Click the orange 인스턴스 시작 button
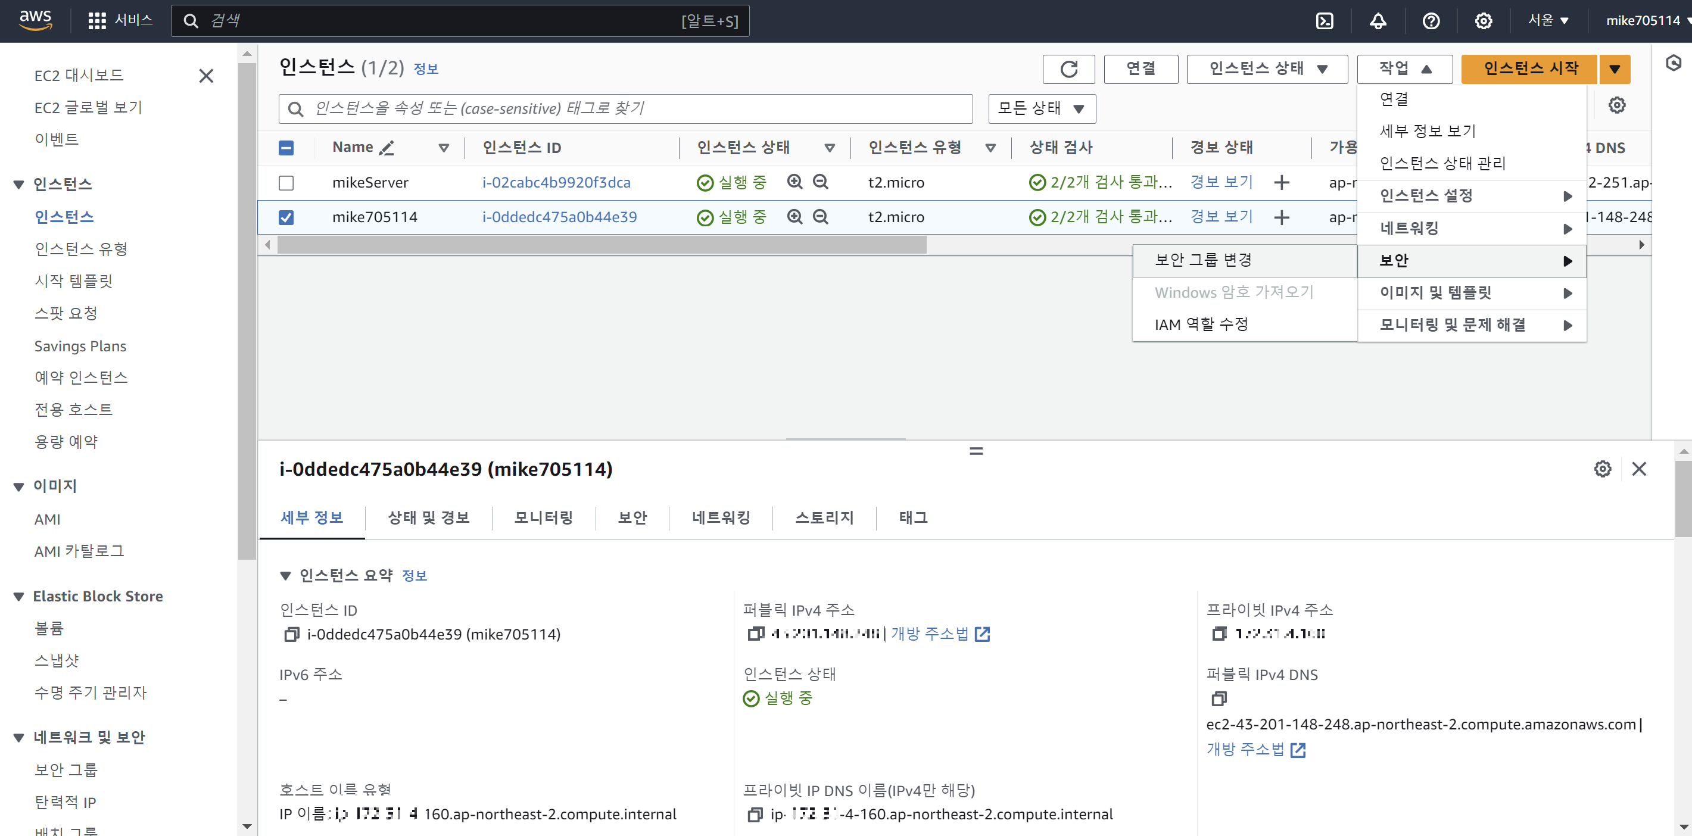The height and width of the screenshot is (836, 1692). coord(1530,69)
